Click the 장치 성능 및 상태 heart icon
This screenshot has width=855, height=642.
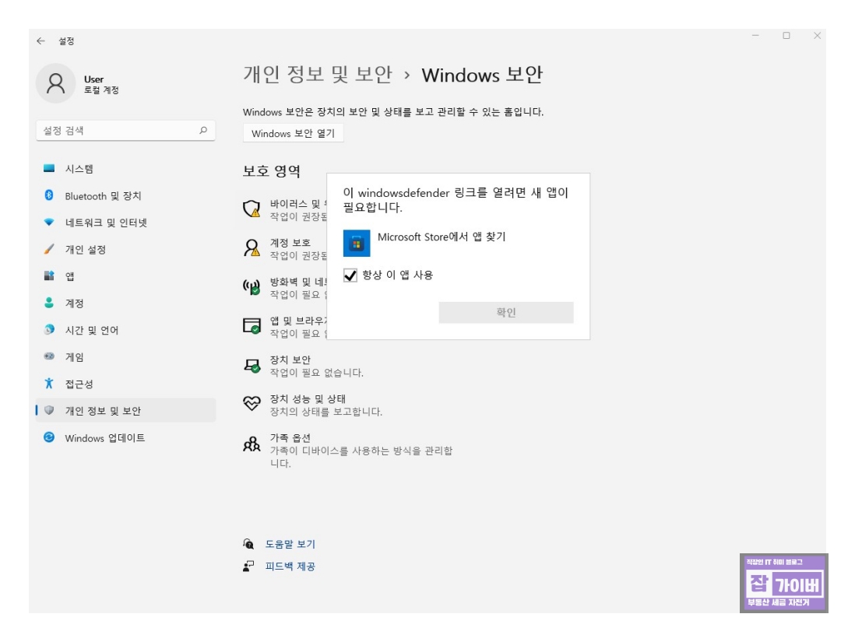pyautogui.click(x=252, y=403)
